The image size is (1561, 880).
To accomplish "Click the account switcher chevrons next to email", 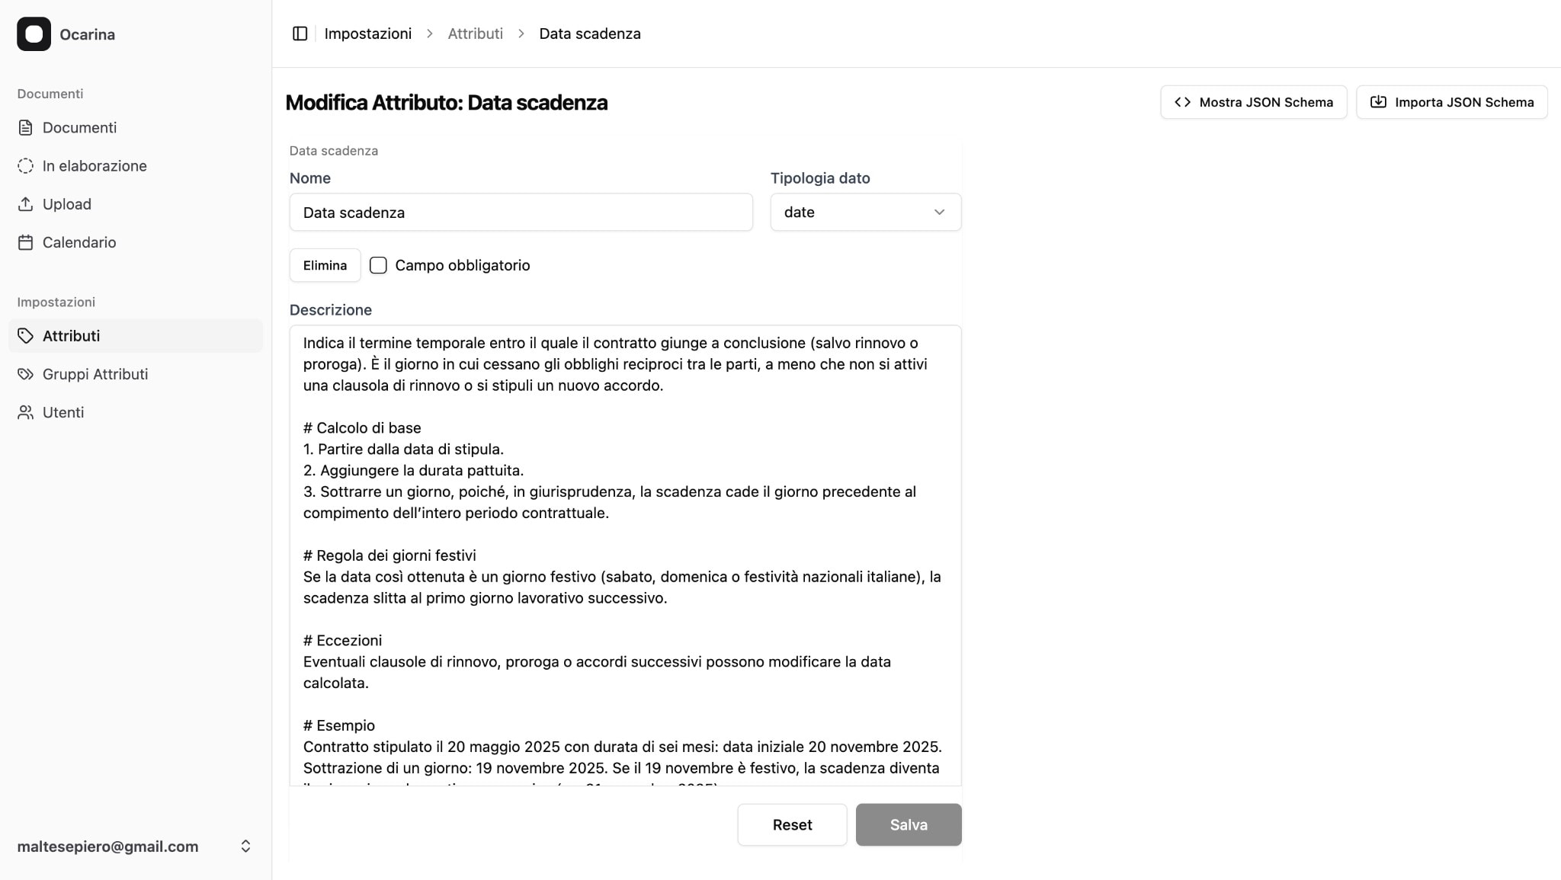I will 245,846.
